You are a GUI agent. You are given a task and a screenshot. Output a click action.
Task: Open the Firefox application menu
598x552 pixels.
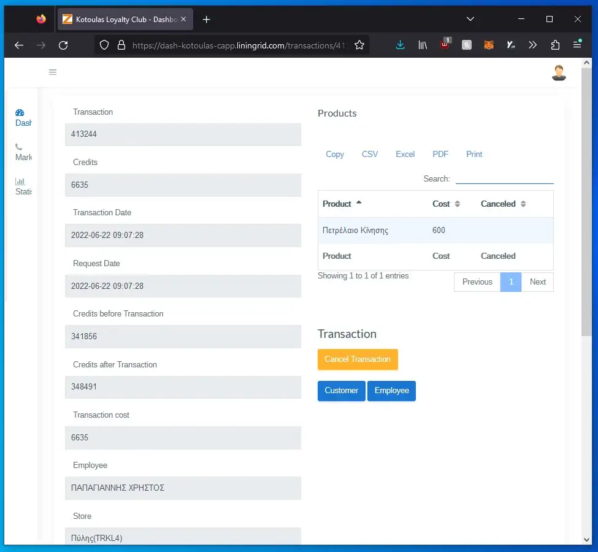[x=577, y=45]
